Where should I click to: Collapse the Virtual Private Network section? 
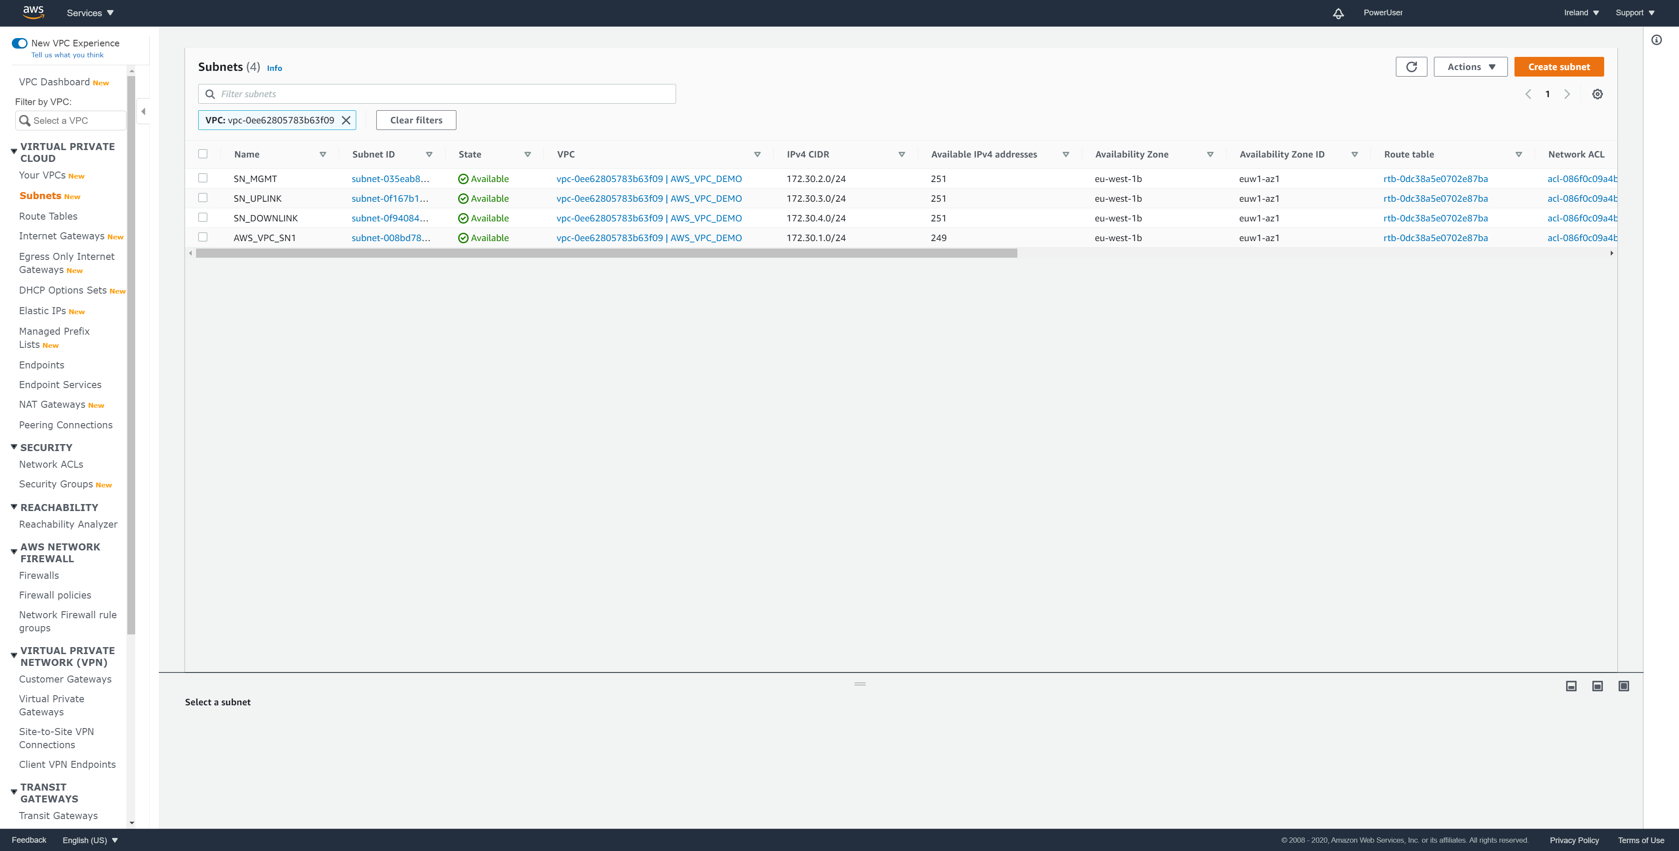14,655
